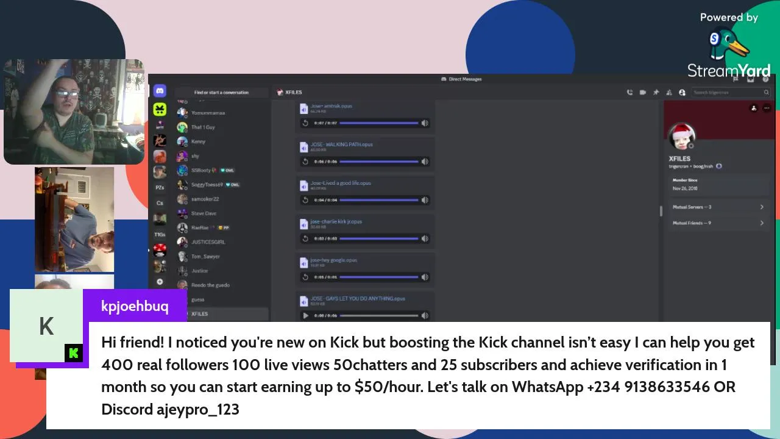Click the top-left webcam feed thumbnail
The width and height of the screenshot is (780, 439).
tap(74, 112)
